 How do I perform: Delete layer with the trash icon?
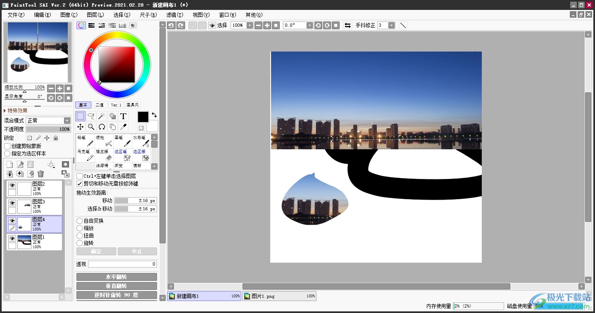[40, 174]
